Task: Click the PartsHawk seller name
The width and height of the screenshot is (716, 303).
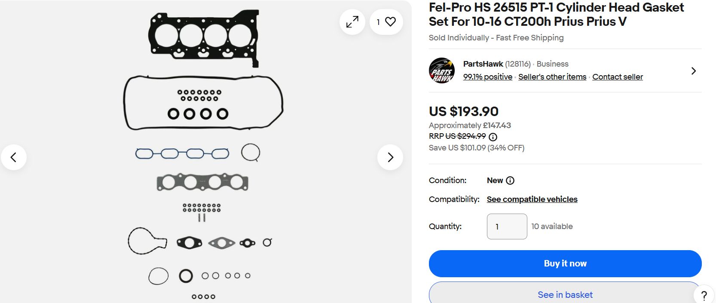Action: click(x=483, y=64)
